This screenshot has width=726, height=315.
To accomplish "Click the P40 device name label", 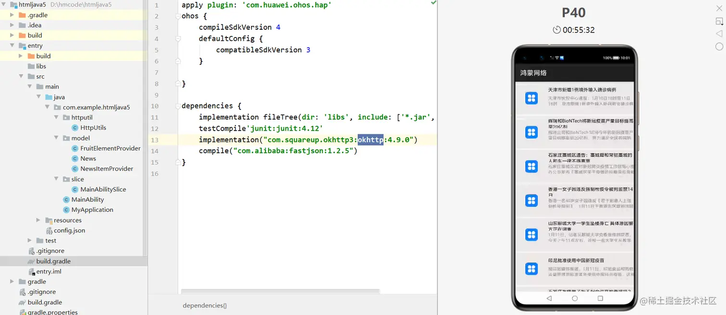I will pyautogui.click(x=574, y=12).
